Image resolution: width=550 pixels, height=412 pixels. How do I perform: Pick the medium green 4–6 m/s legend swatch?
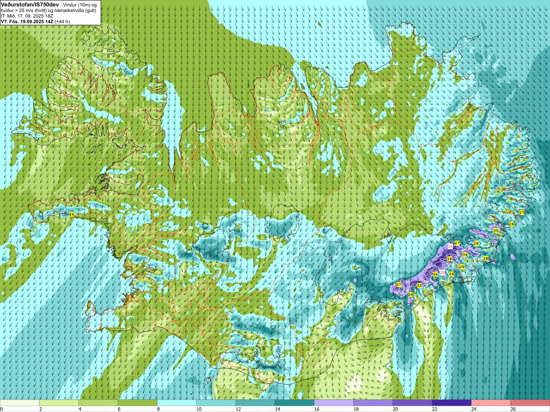98,403
